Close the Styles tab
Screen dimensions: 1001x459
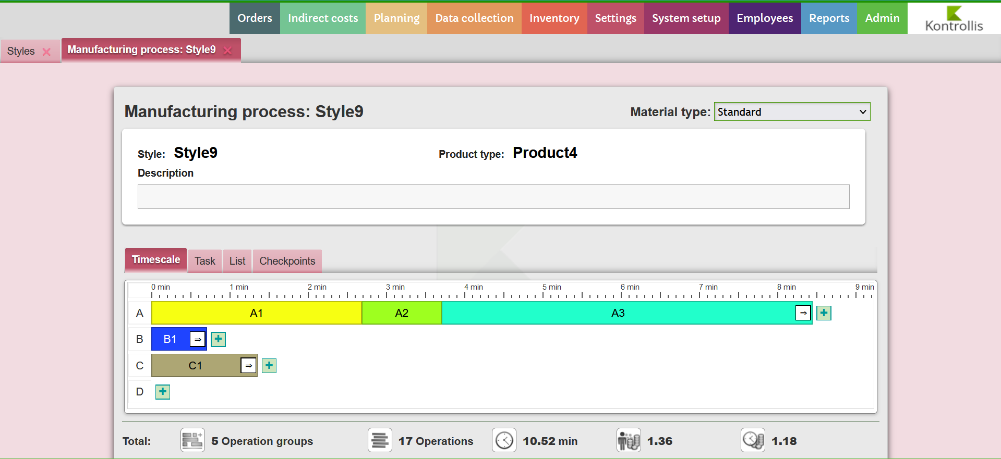(46, 52)
